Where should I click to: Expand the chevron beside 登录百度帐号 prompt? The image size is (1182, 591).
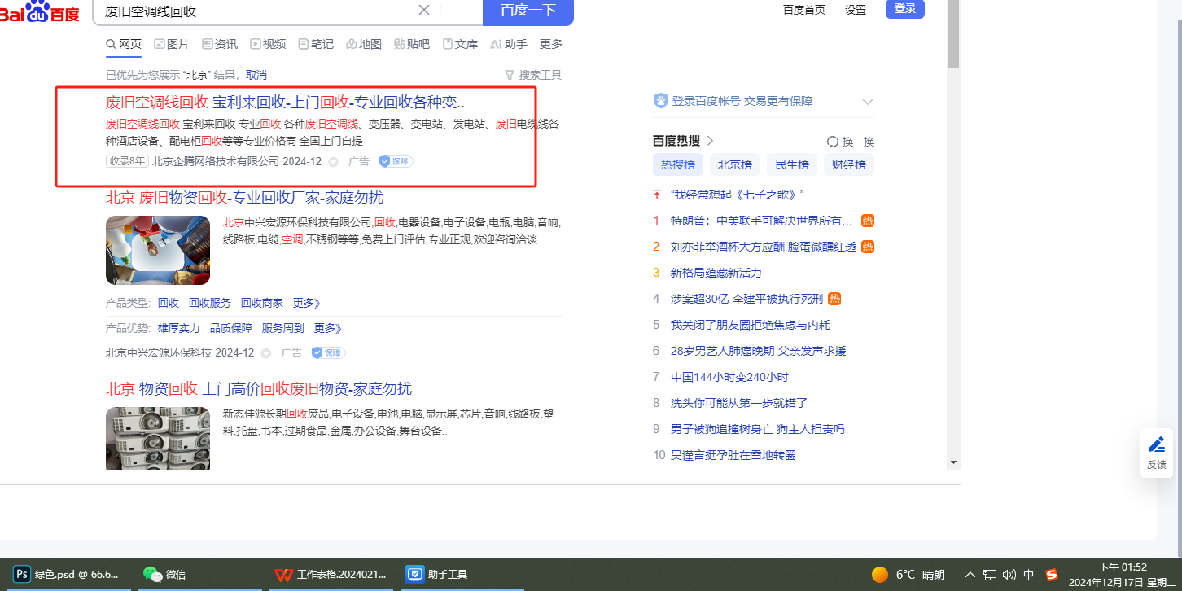(x=868, y=102)
